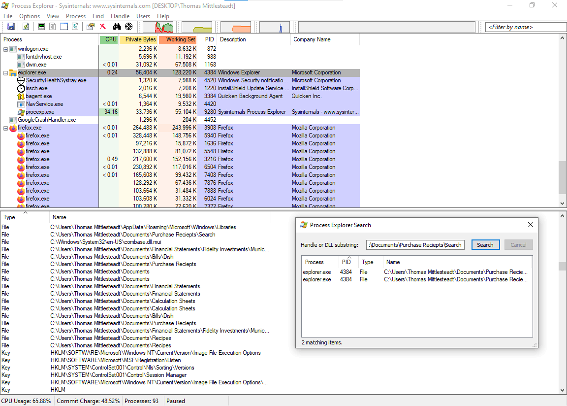Select the firefox.exe icon with PID 3908
Screen dimensions: 567x406
coord(13,128)
